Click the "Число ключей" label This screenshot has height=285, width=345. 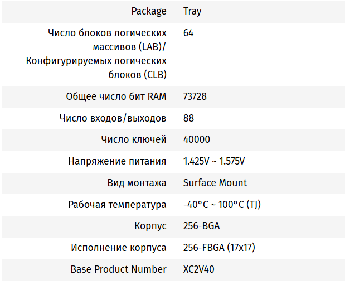(x=134, y=139)
